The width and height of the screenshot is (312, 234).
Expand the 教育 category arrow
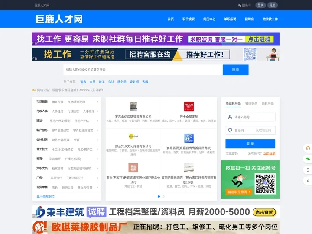click(97, 159)
